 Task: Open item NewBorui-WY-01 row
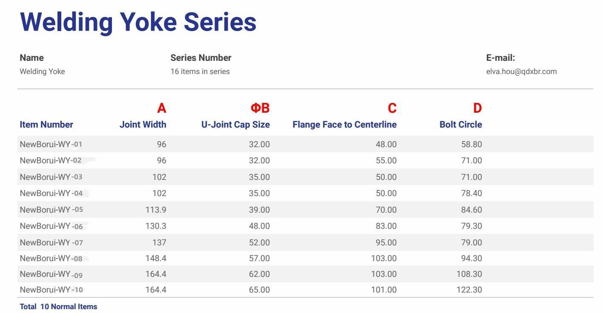coord(306,144)
